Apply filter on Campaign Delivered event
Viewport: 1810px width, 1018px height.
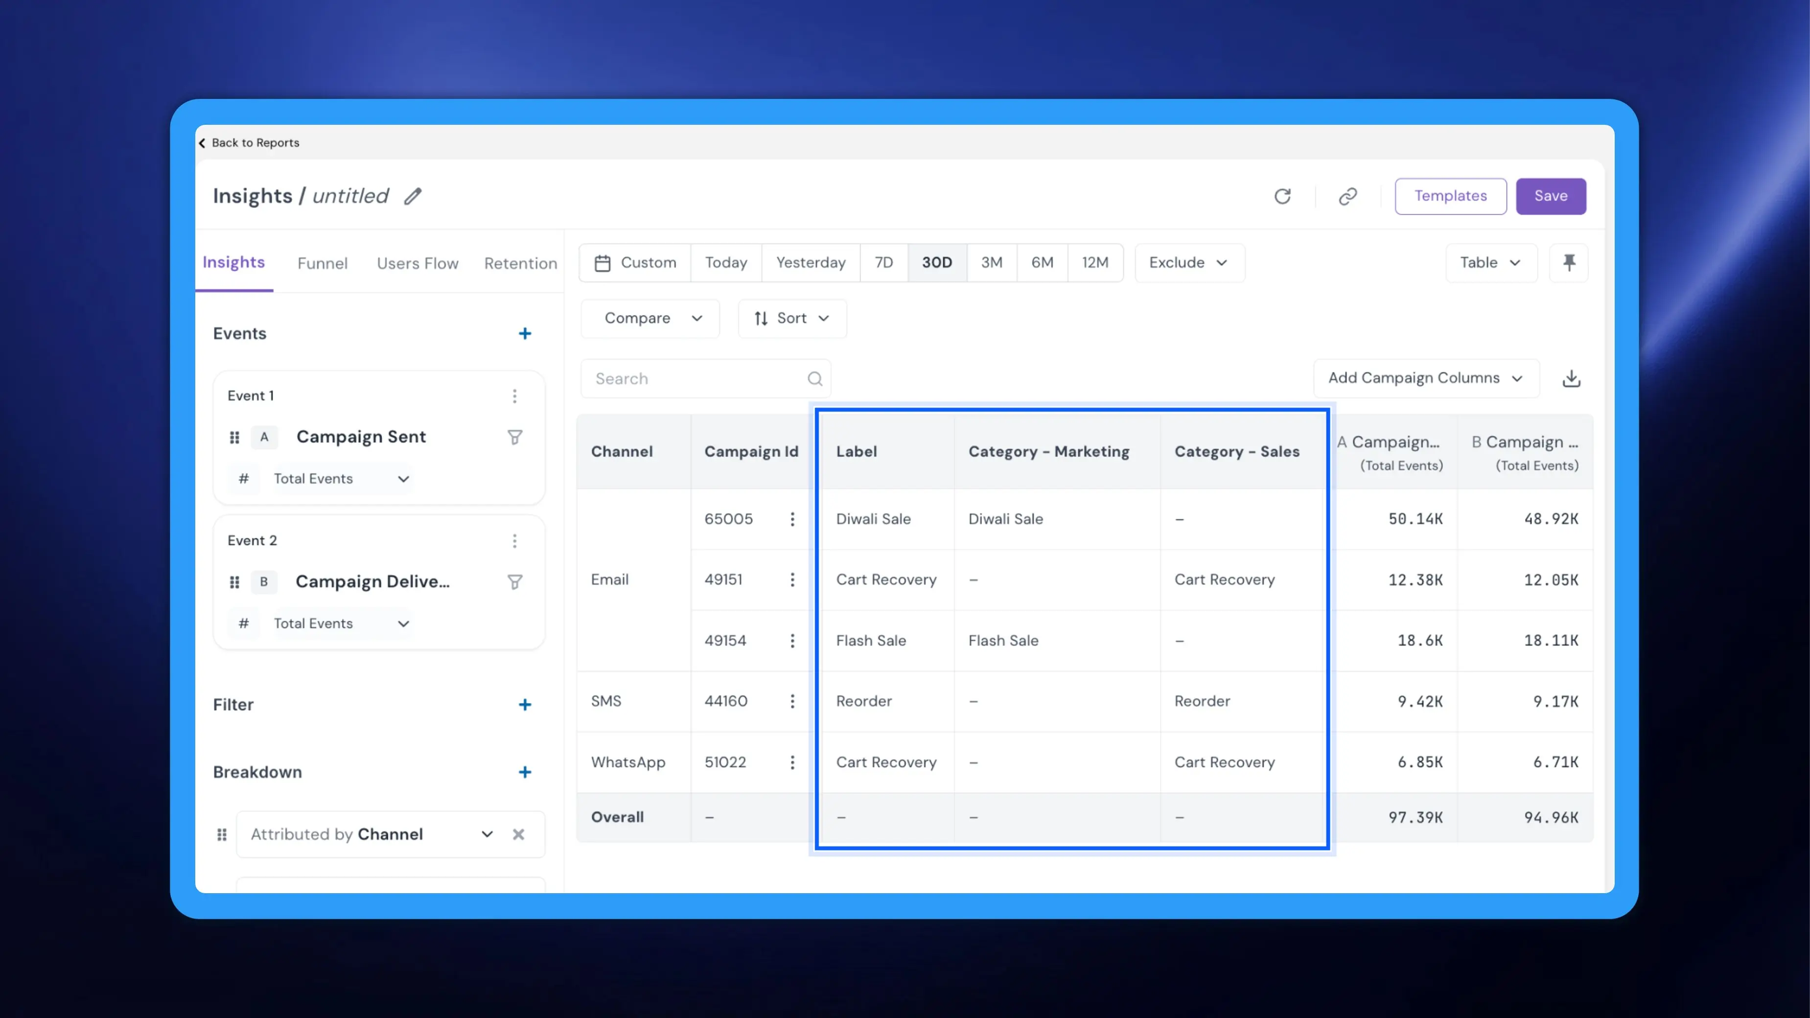coord(515,582)
